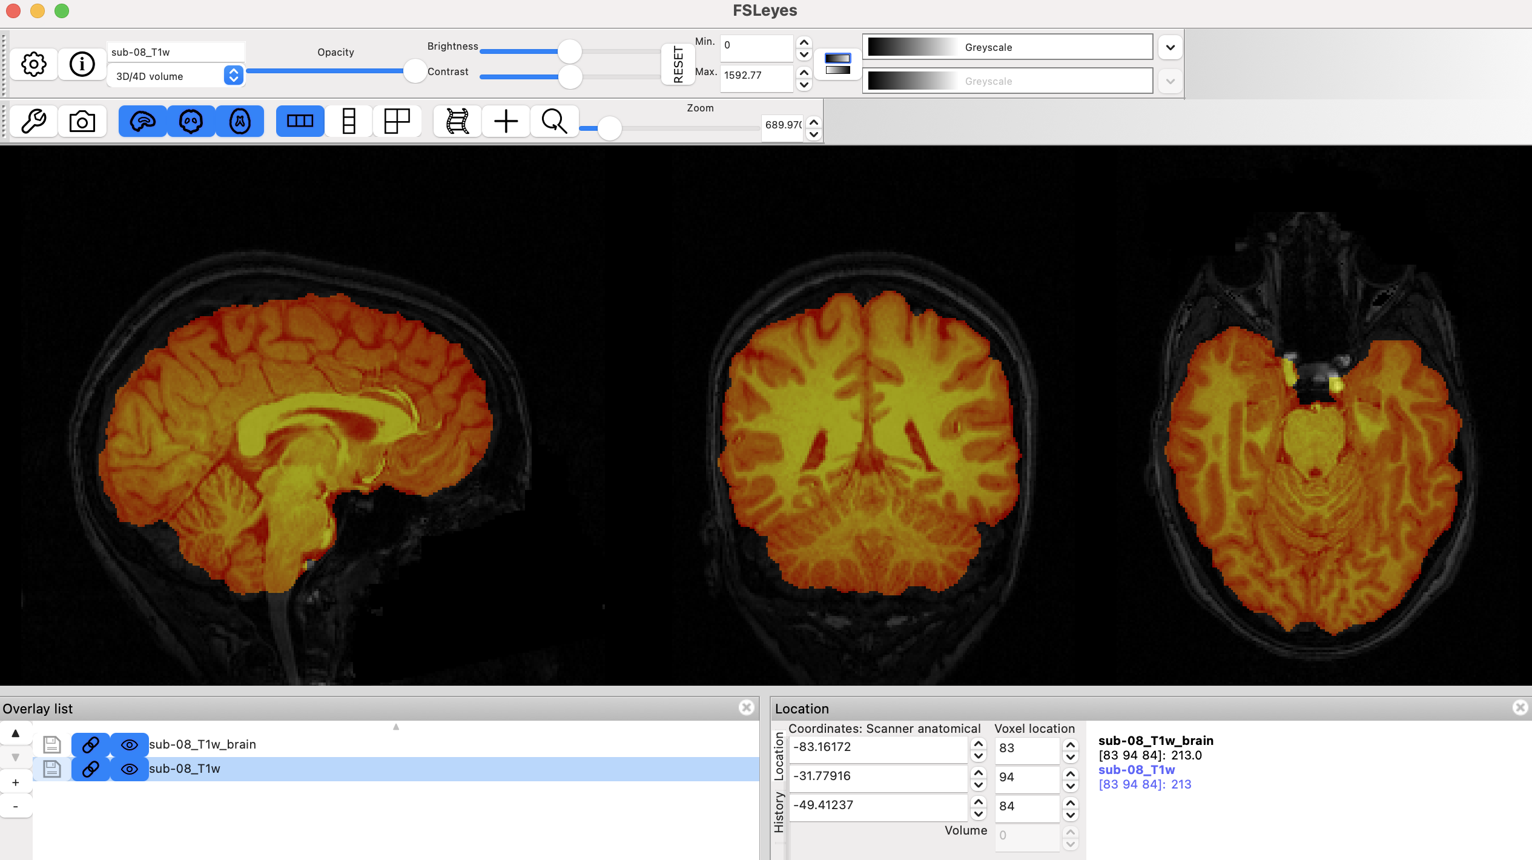Screen dimensions: 1532x860
Task: Increase X scanner coordinate
Action: coord(979,743)
